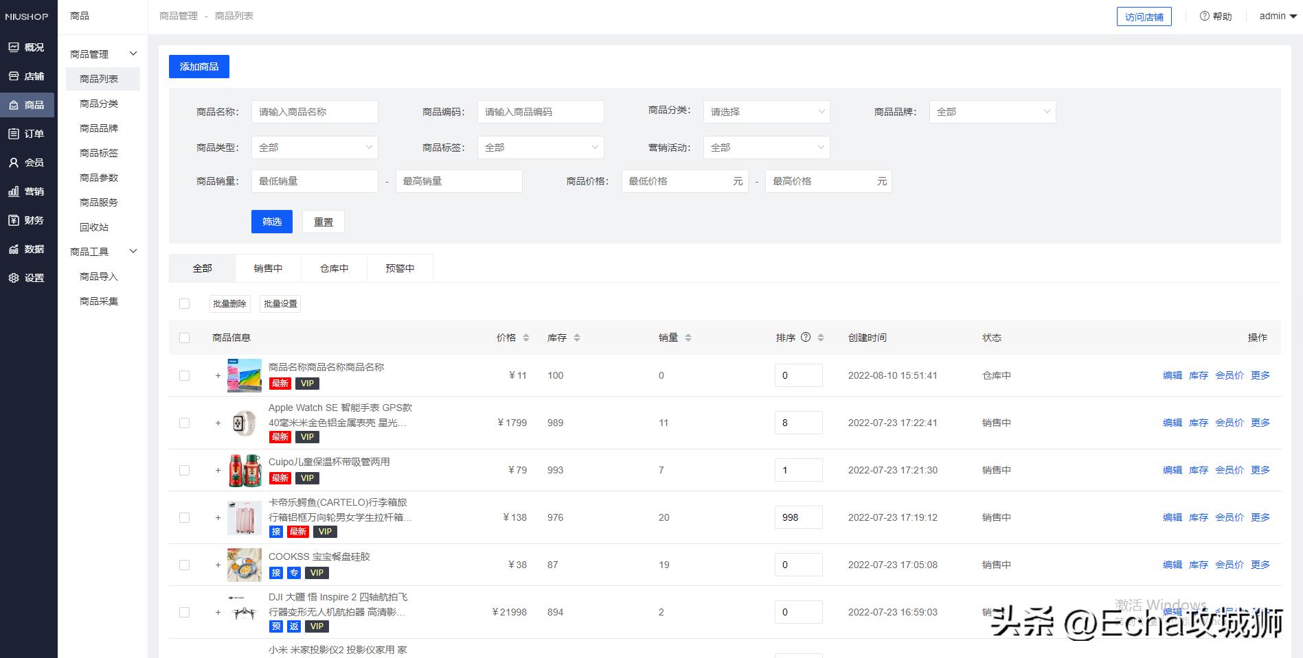Select the 订单 orders icon
1303x658 pixels.
coord(14,134)
